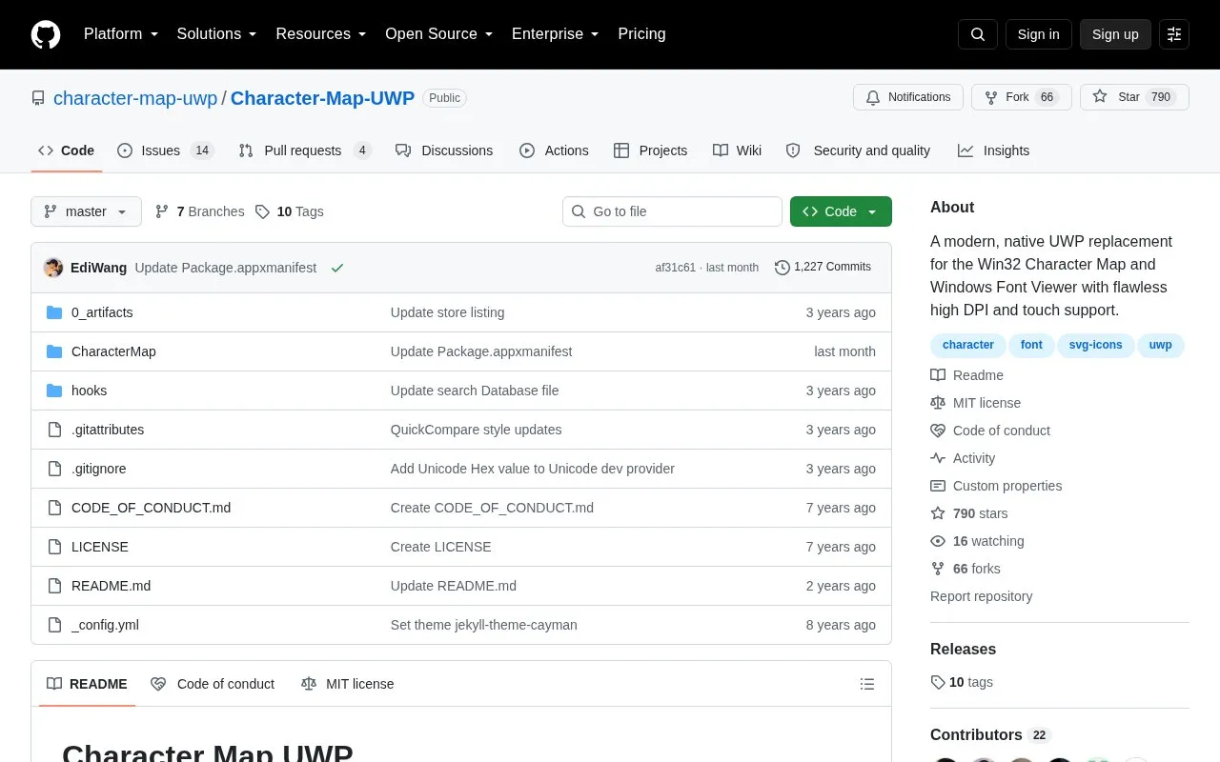Click EdiWang's avatar in the commit row
Image resolution: width=1220 pixels, height=762 pixels.
tap(53, 268)
